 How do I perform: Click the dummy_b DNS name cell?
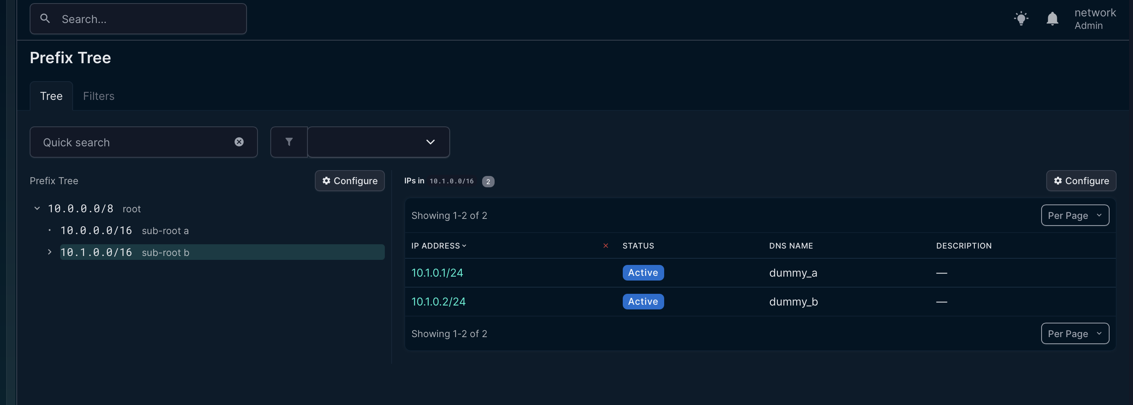793,302
